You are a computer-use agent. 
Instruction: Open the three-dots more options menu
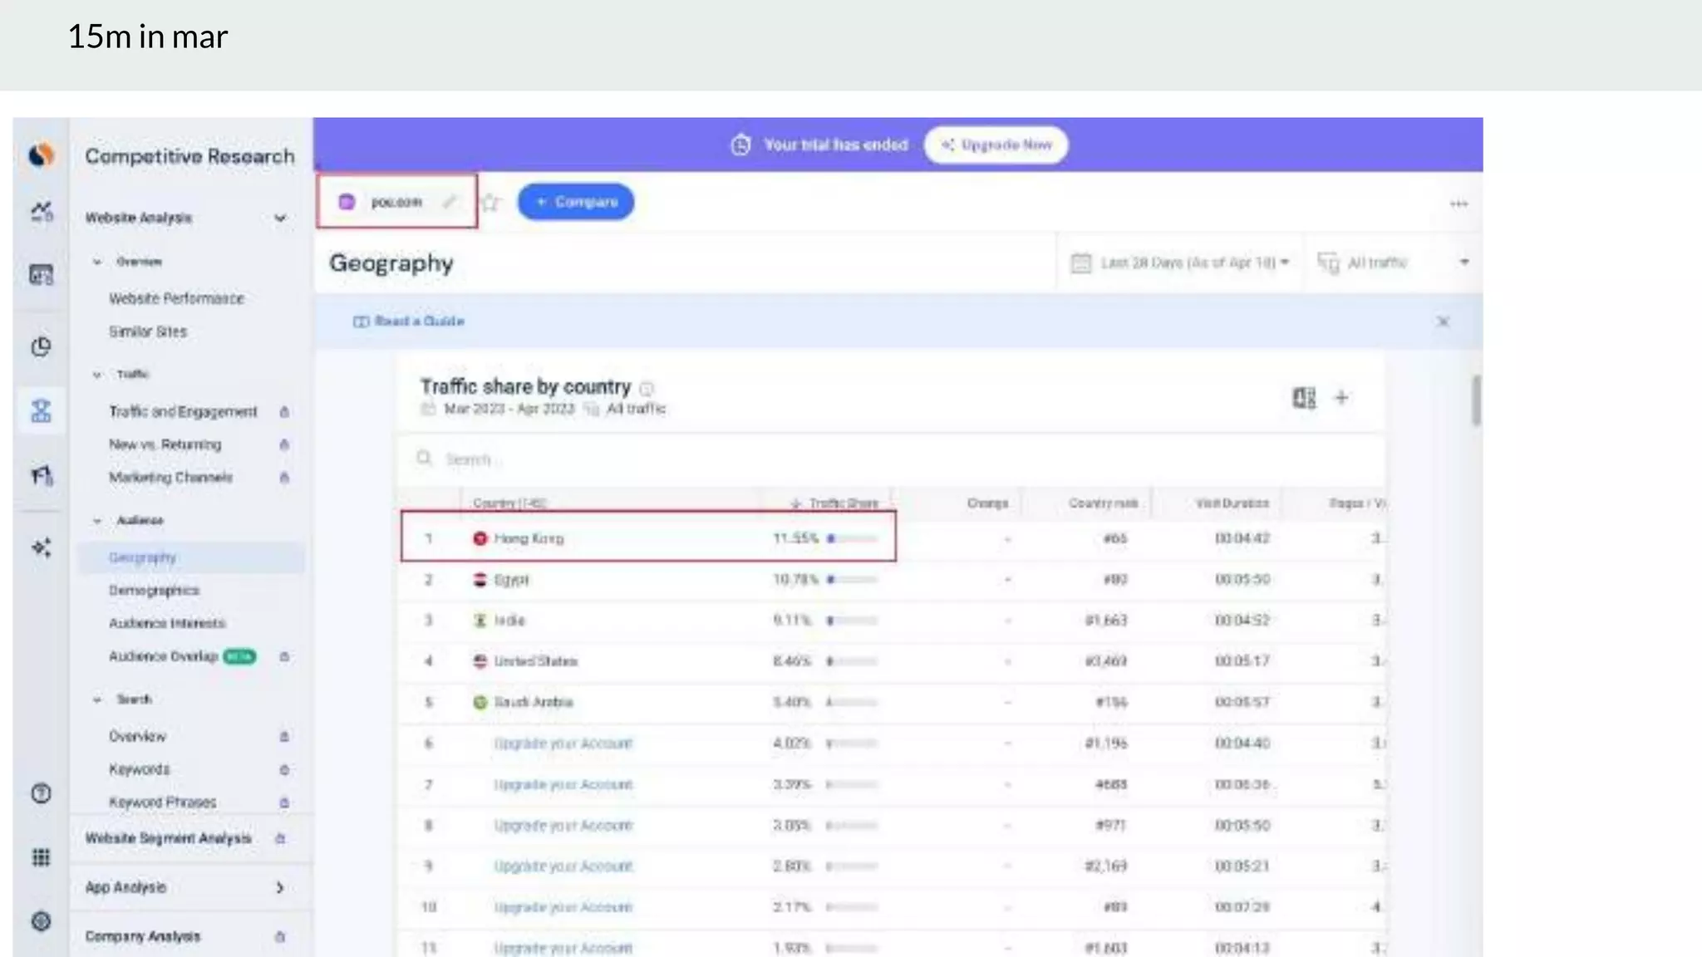point(1459,204)
